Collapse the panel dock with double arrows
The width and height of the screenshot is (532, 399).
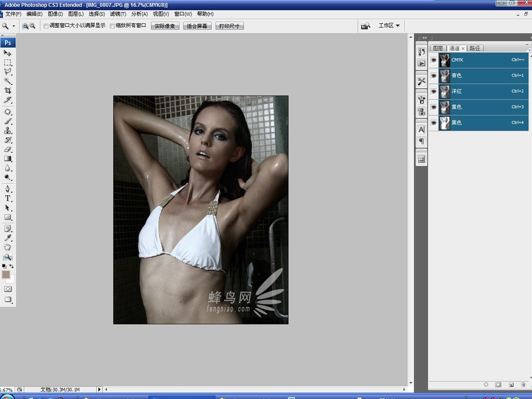coord(424,38)
